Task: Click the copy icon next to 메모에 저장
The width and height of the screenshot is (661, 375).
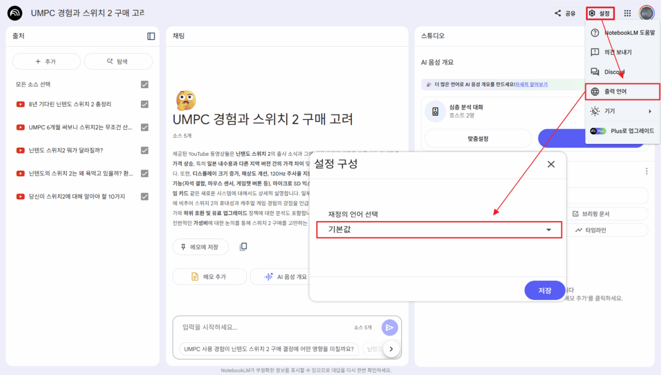Action: point(243,247)
